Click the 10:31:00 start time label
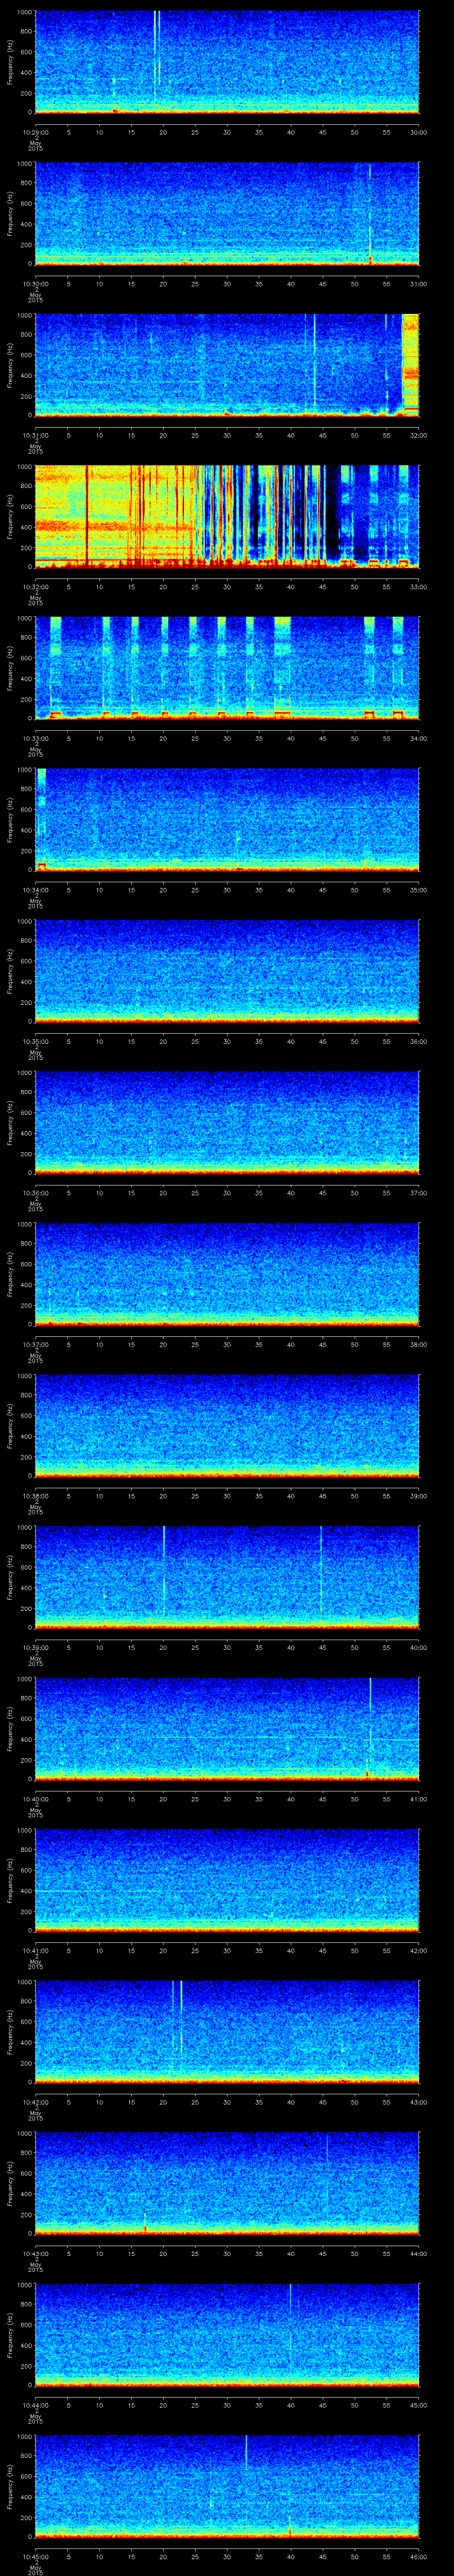Viewport: 454px width, 2576px height. click(x=35, y=435)
